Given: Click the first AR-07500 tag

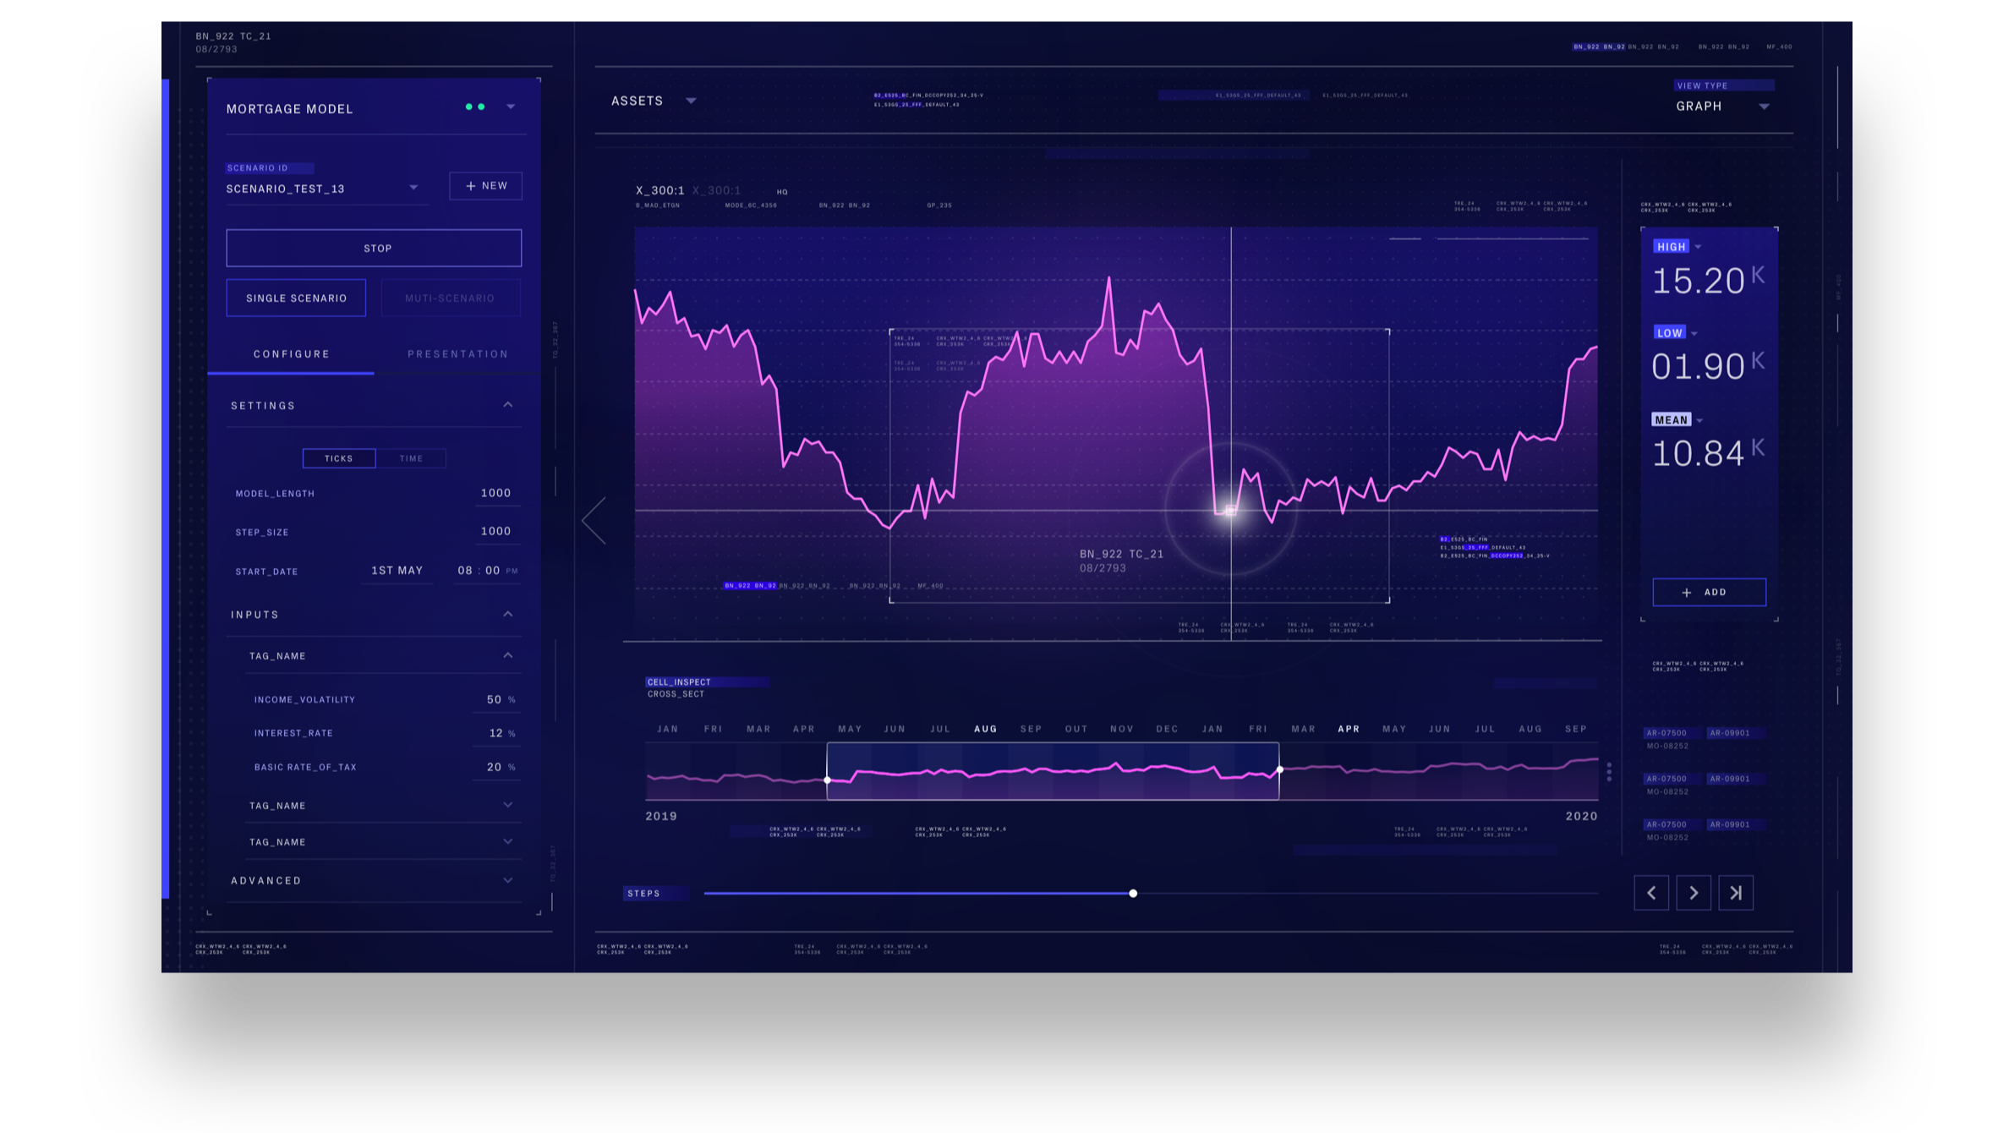Looking at the screenshot, I should (x=1666, y=733).
